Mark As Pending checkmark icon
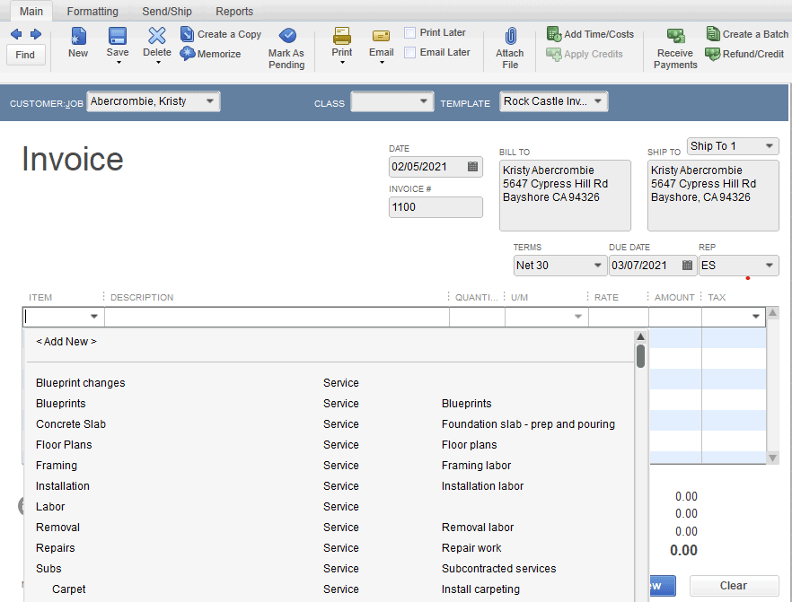Image resolution: width=792 pixels, height=602 pixels. [287, 35]
